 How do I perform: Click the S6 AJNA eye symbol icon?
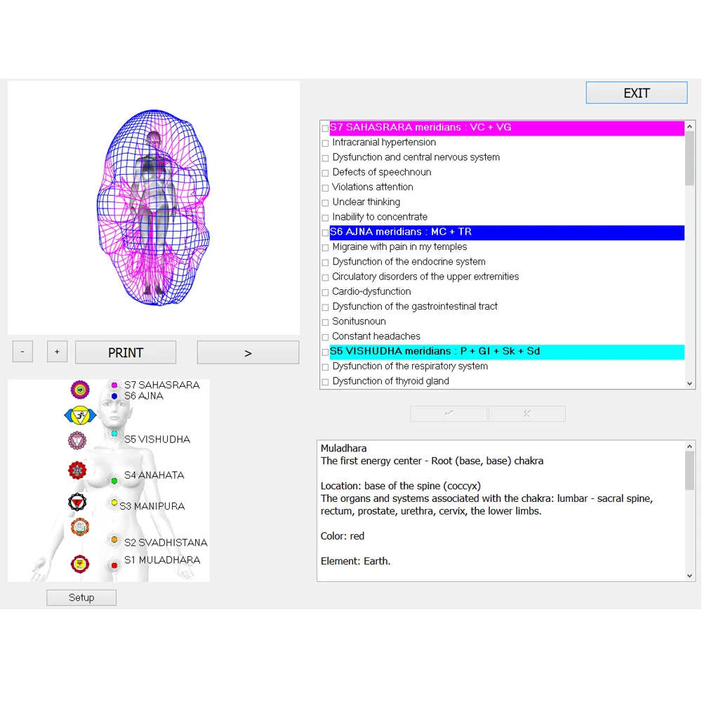(79, 416)
